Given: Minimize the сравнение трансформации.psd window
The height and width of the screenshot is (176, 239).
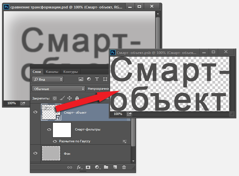Looking at the screenshot, I should tap(130, 6).
